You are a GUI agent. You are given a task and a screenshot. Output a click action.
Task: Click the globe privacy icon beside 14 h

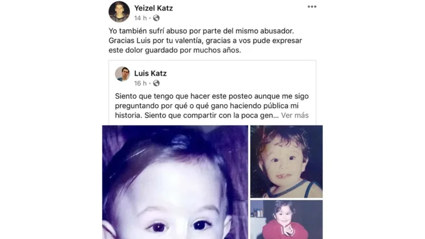coord(157,18)
